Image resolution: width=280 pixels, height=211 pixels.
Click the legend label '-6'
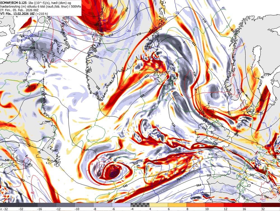point(113,209)
